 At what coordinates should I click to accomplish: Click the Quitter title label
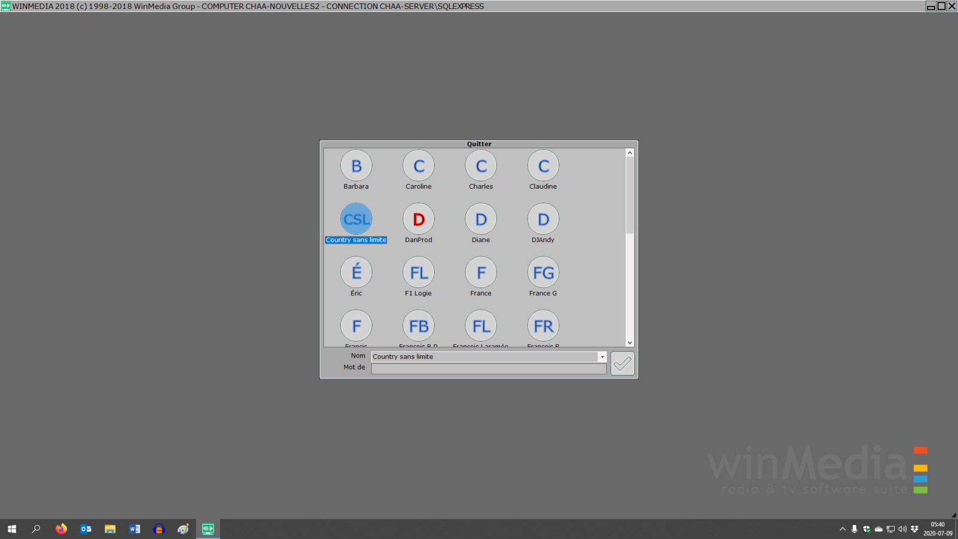(479, 144)
